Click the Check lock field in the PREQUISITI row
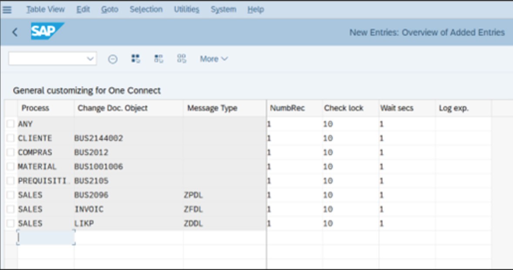513x270 pixels. pos(350,181)
